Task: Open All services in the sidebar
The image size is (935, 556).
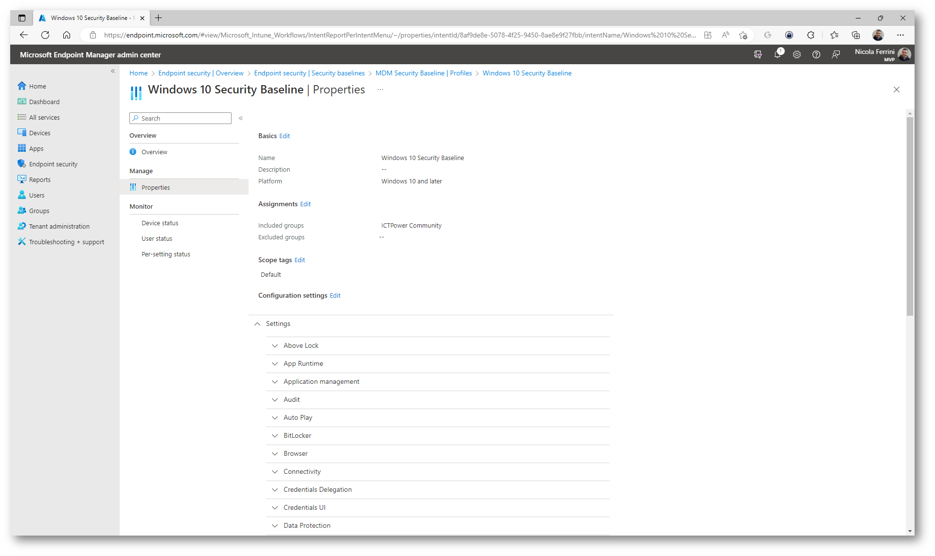Action: (44, 117)
